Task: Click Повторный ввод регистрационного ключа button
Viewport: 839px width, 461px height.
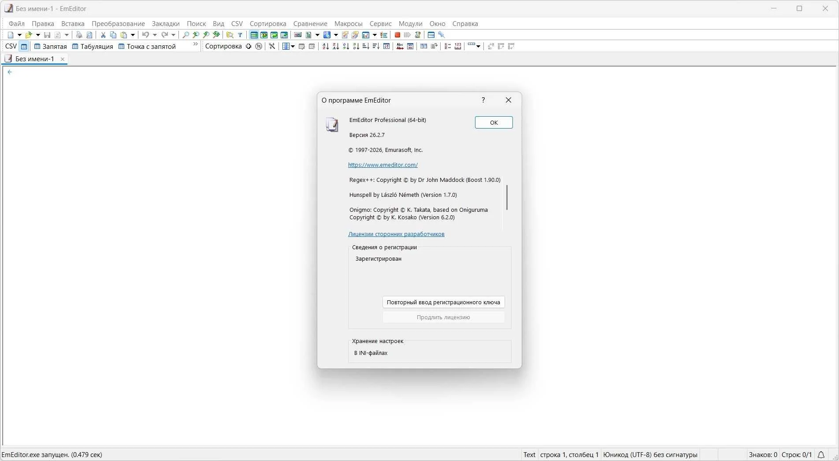Action: click(443, 302)
